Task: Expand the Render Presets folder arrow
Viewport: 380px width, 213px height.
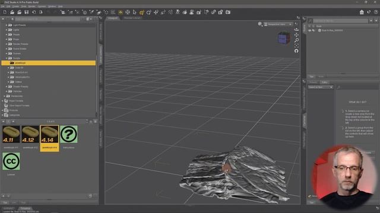Action: pos(7,44)
